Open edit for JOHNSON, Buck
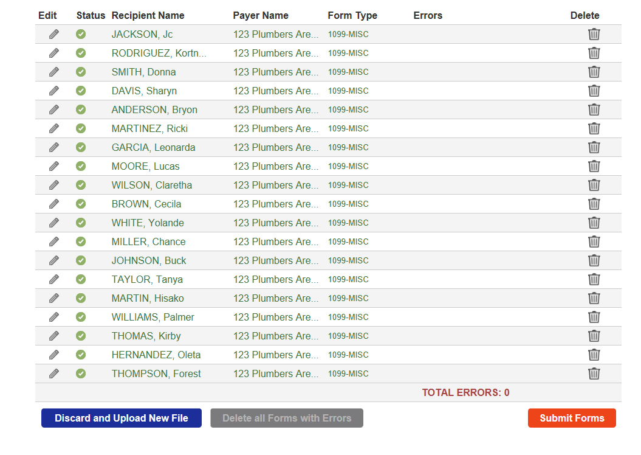Image resolution: width=641 pixels, height=455 pixels. (54, 260)
